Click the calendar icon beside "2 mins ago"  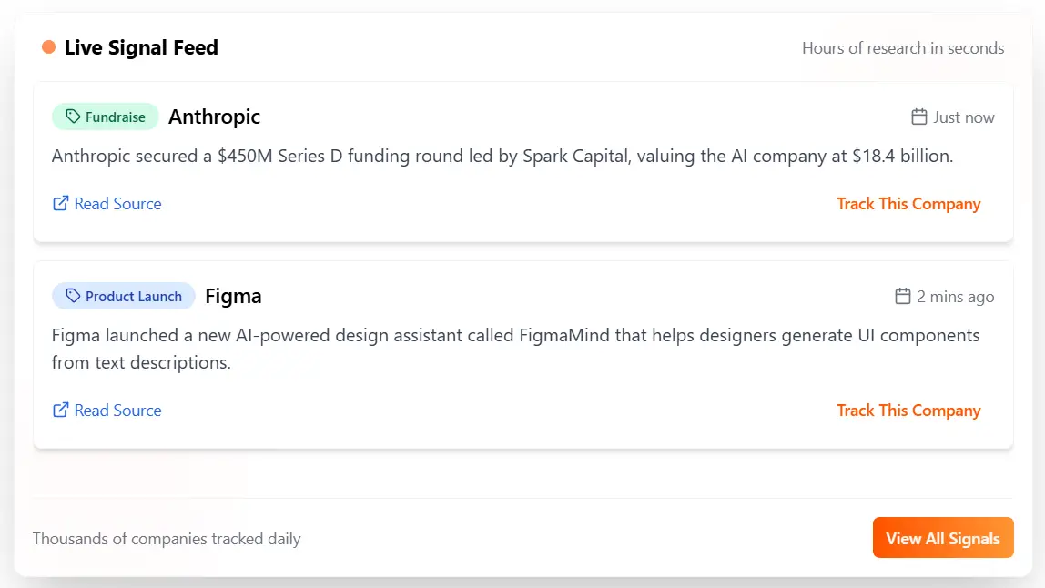click(x=903, y=296)
